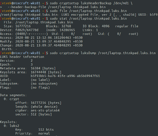This screenshot has height=136, width=158.
Task: Click the Modify timestamp line
Action: click(x=41, y=41)
